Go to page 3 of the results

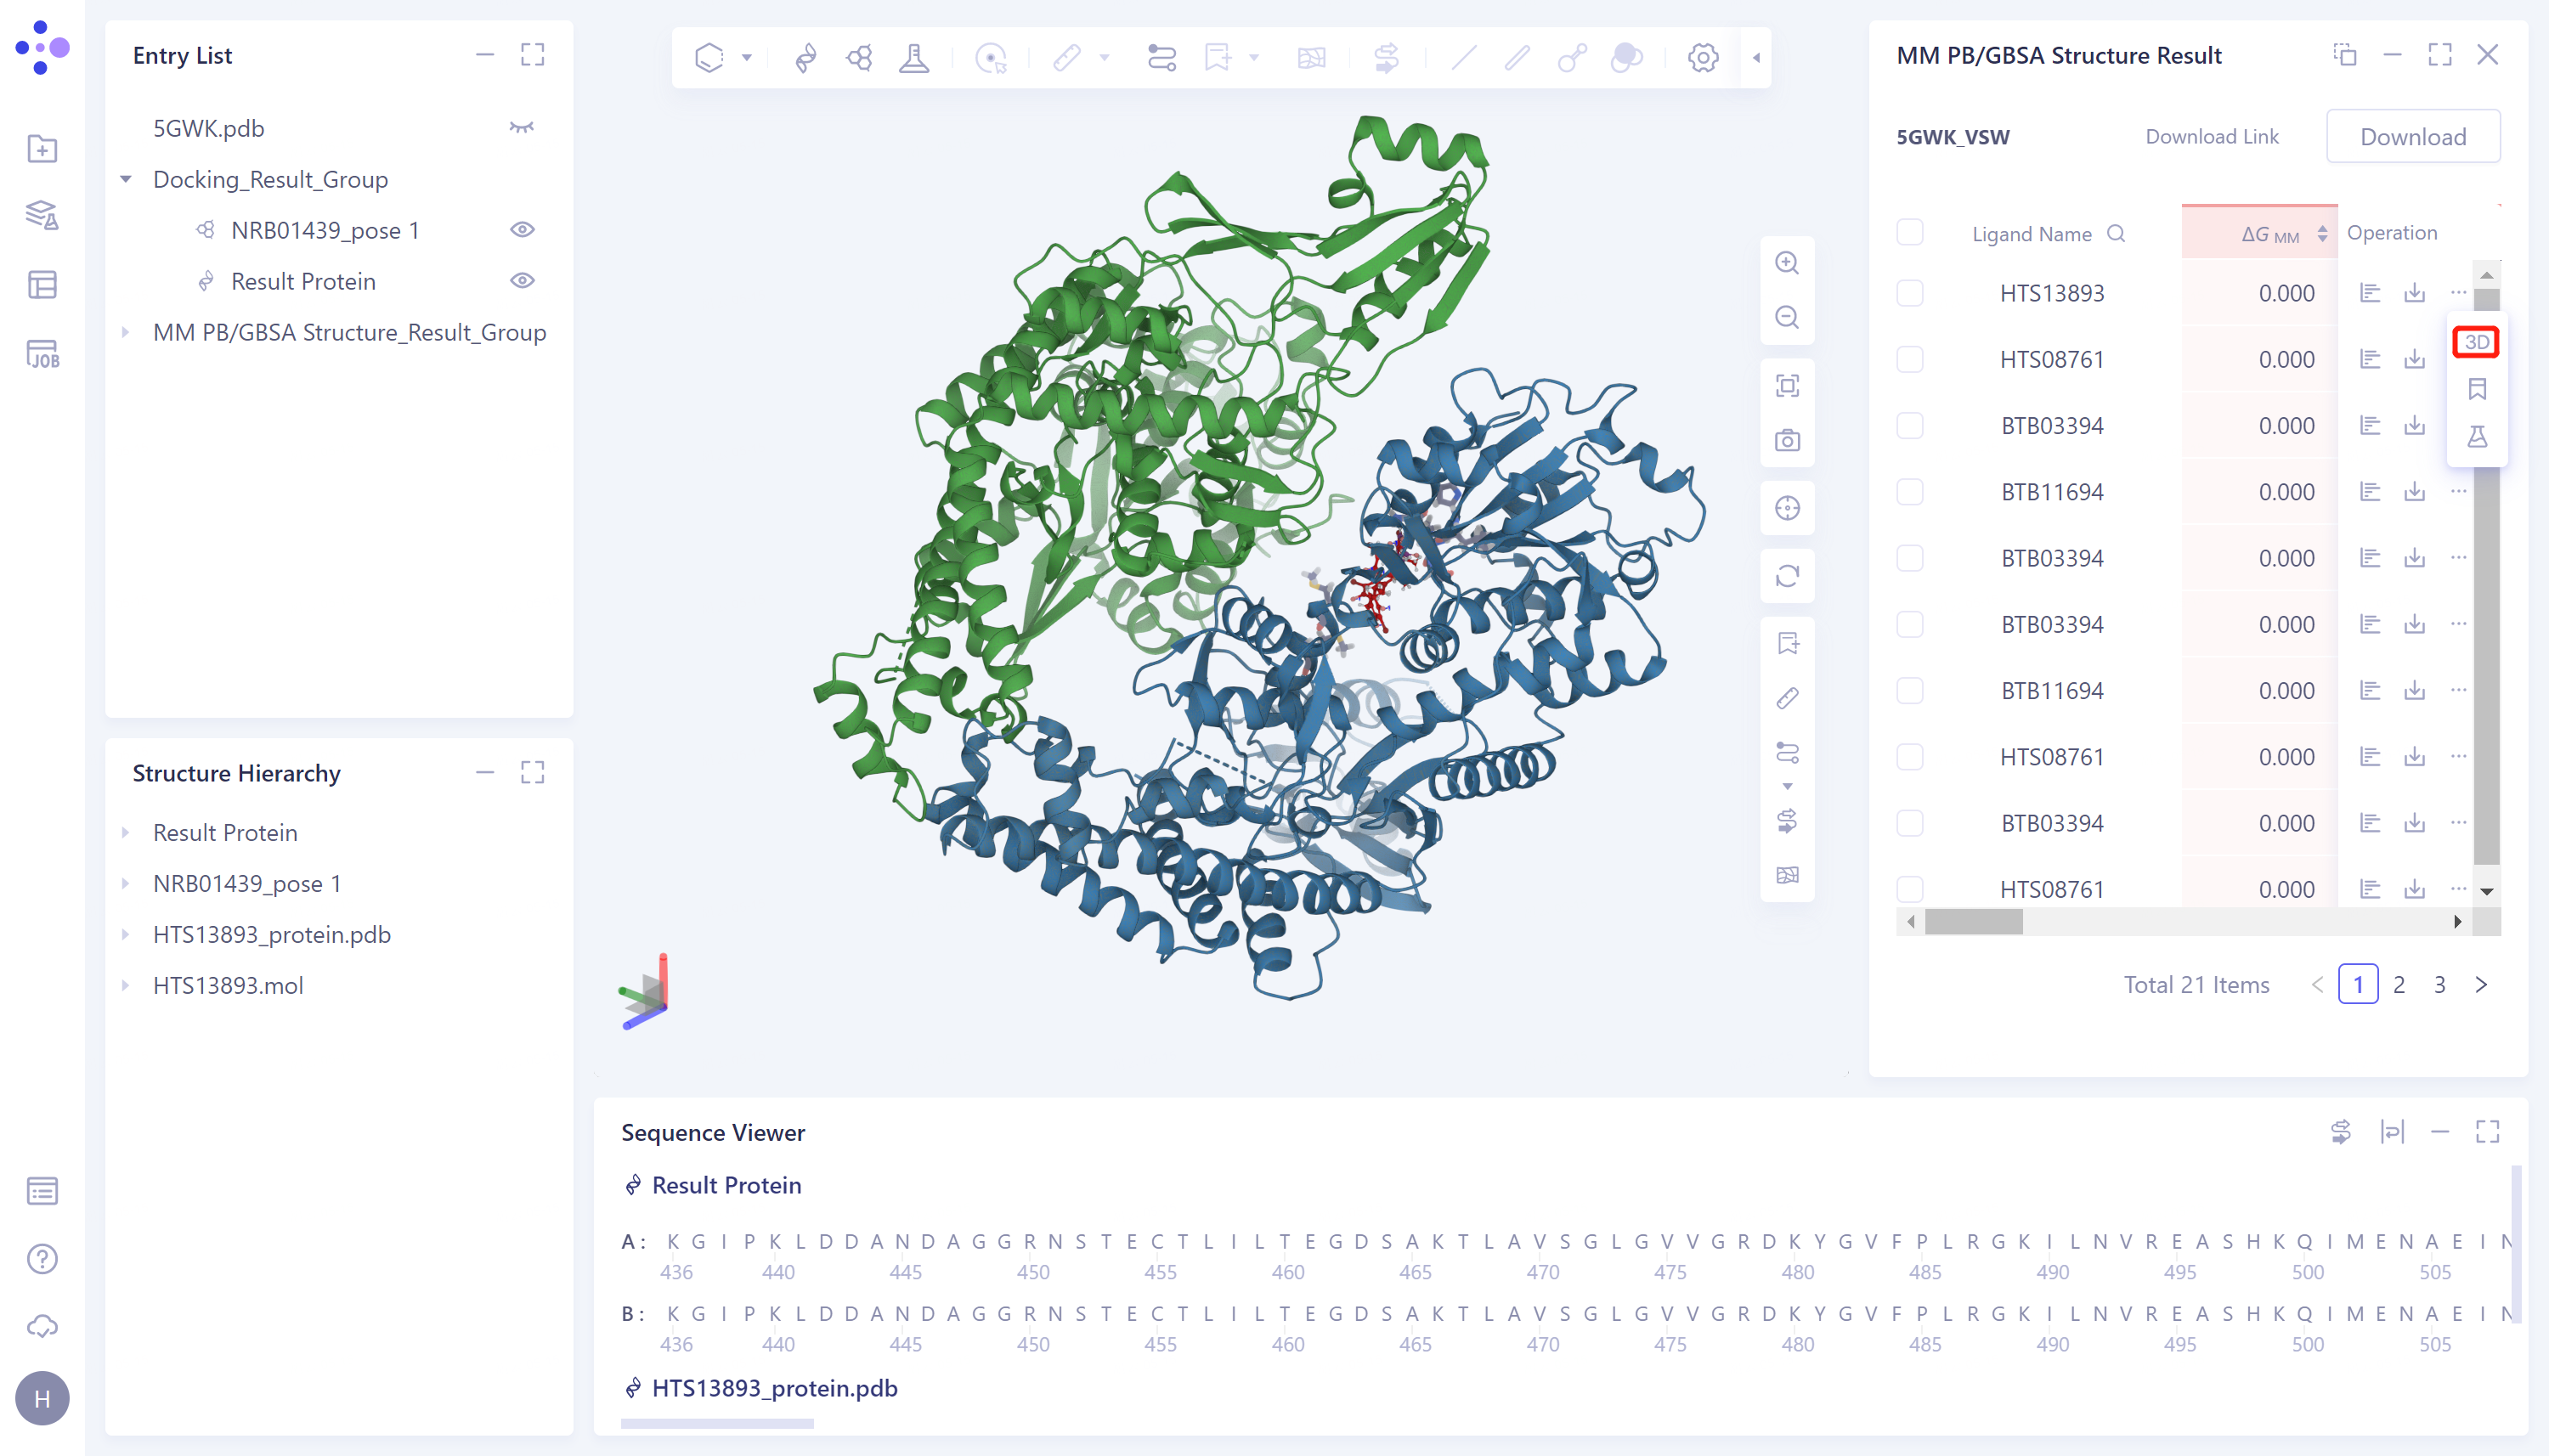(2439, 985)
